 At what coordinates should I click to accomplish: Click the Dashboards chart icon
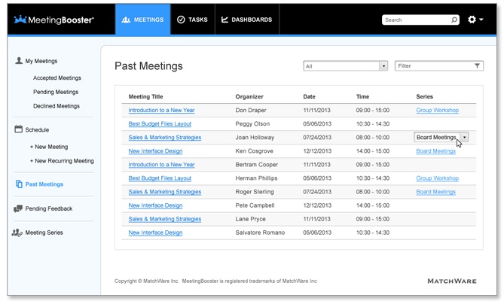click(x=225, y=20)
